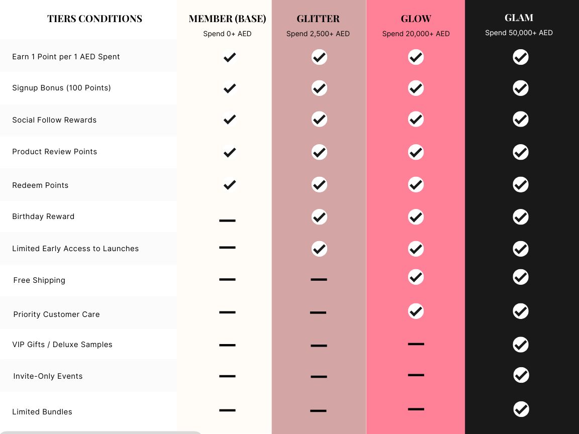
Task: Click Member checkmark for Signup Bonus
Action: coord(230,88)
